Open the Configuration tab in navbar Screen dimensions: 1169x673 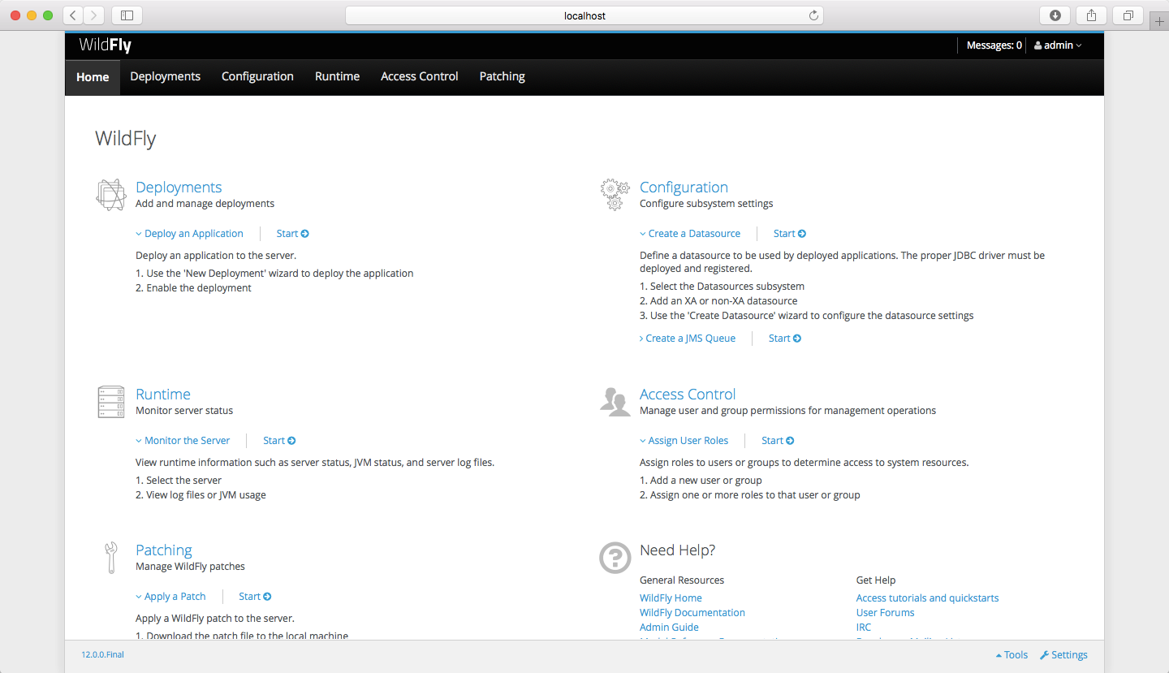257,77
